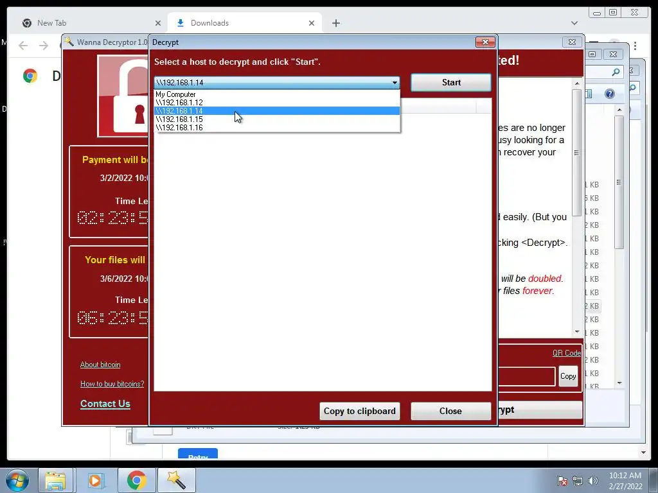The image size is (658, 493).
Task: Click the Chrome page scrollbar down arrow
Action: (643, 453)
